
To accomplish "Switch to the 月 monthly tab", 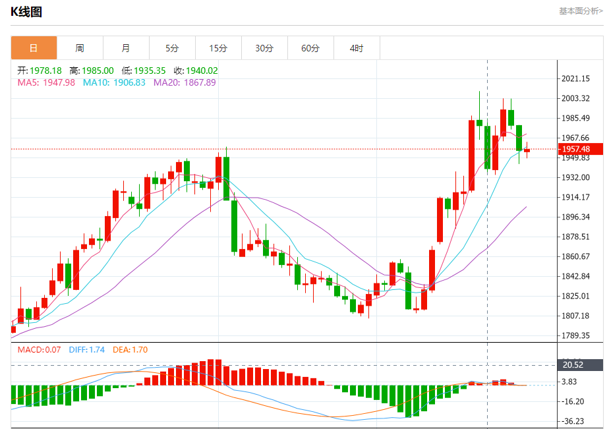I will pos(126,48).
